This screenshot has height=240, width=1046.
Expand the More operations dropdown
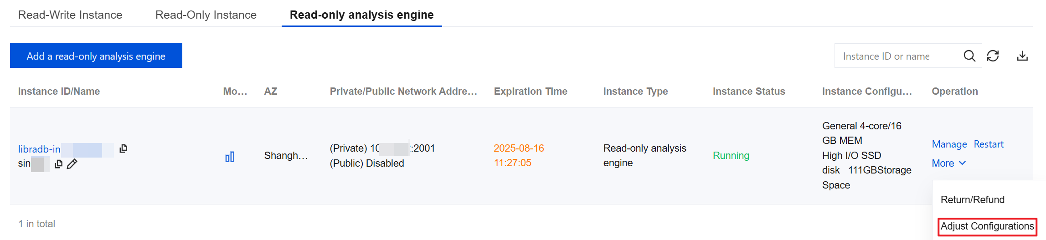(x=948, y=163)
